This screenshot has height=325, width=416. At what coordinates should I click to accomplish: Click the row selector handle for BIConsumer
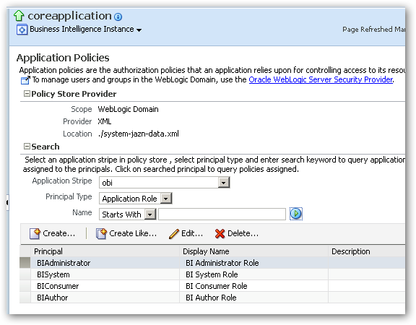pyautogui.click(x=25, y=286)
